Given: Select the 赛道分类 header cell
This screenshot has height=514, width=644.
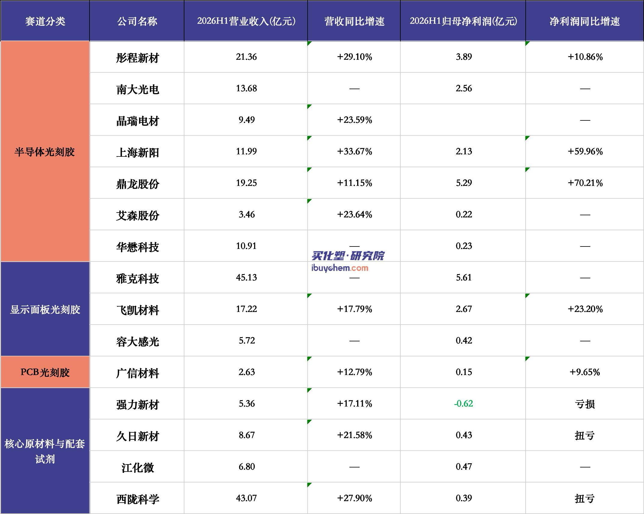Looking at the screenshot, I should (45, 21).
